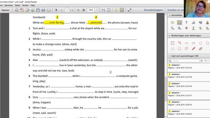The height and width of the screenshot is (118, 210).
Task: Open the filter comments dropdown
Action: pyautogui.click(x=207, y=61)
